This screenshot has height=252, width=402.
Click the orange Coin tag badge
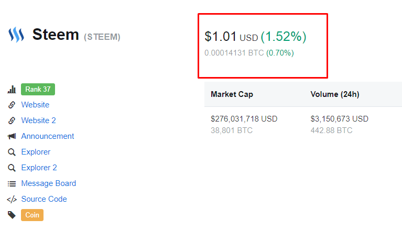pos(32,215)
